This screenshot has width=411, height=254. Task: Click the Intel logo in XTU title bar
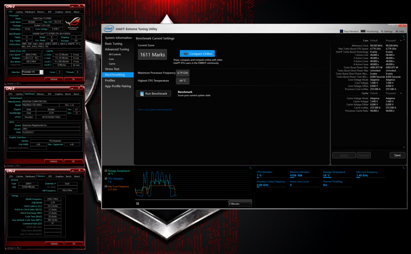click(109, 29)
